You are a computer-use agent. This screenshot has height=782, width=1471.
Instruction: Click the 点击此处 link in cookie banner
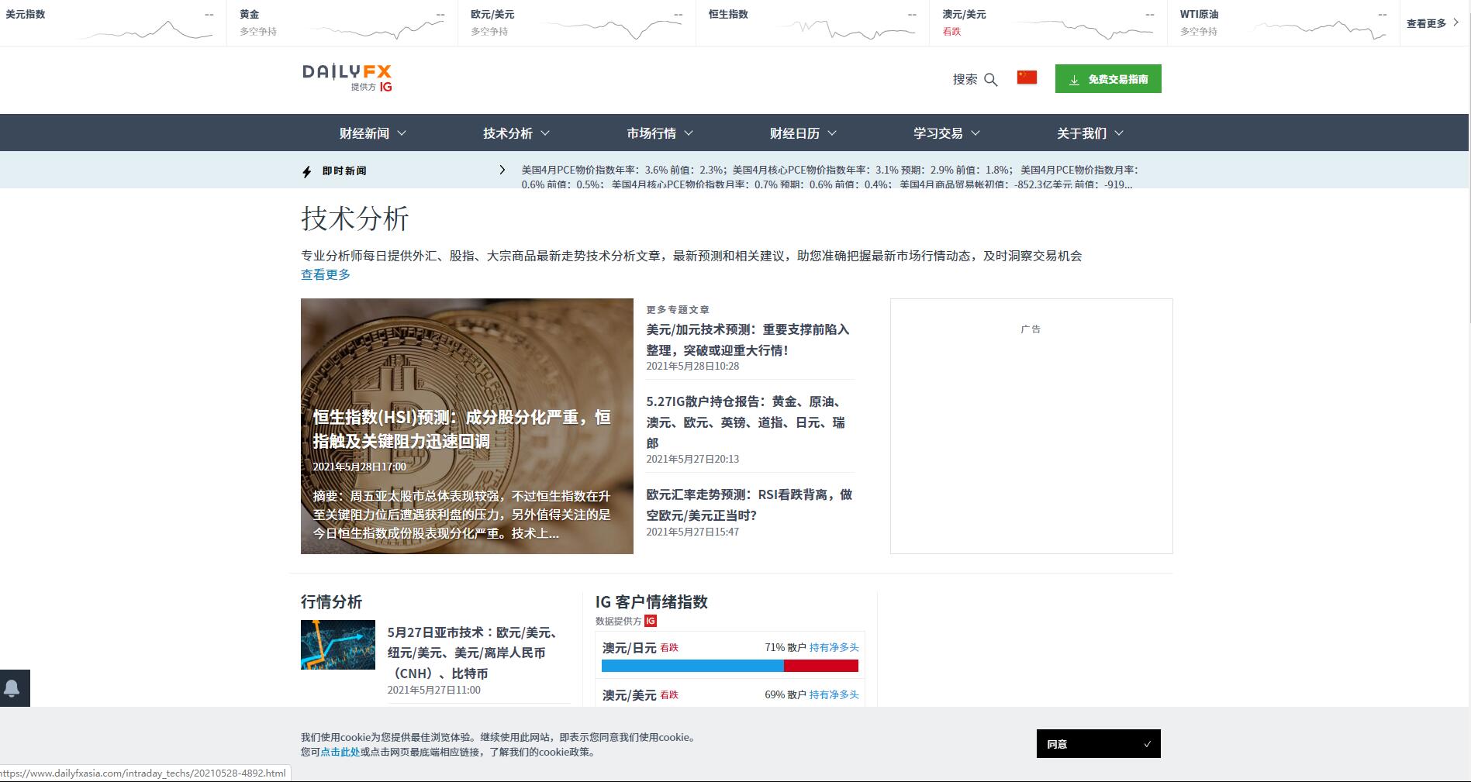[x=340, y=752]
